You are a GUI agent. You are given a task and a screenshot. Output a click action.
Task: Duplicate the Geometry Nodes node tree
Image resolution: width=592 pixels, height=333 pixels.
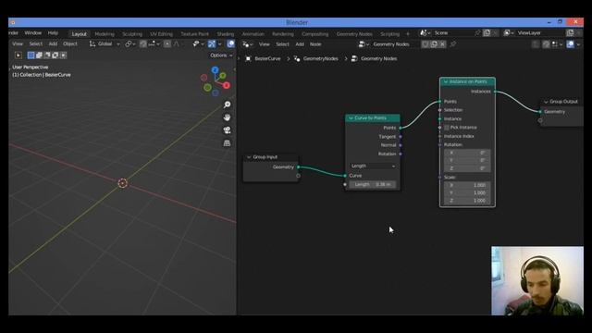point(434,44)
